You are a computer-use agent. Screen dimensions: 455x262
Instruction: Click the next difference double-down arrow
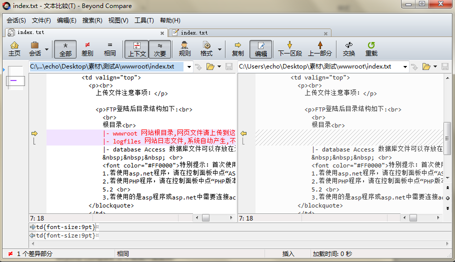pyautogui.click(x=447, y=208)
